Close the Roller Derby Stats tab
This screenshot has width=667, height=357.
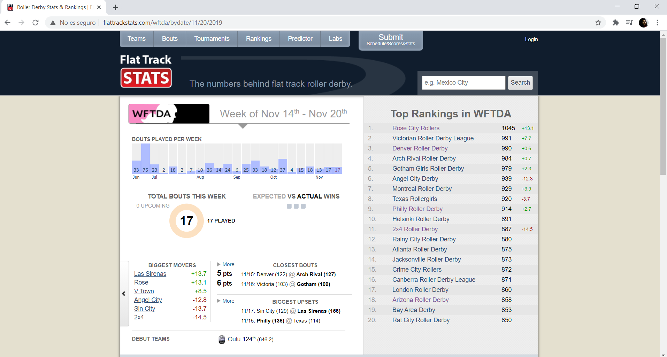(x=99, y=7)
